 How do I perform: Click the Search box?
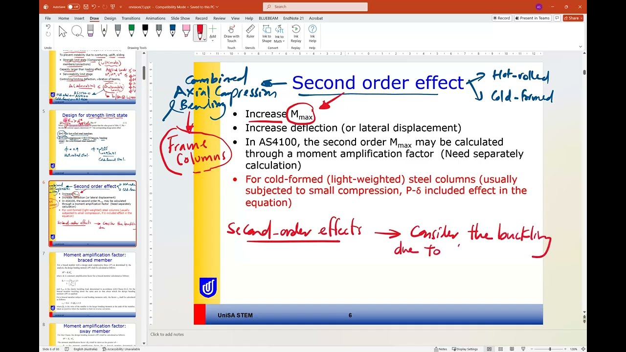point(315,7)
